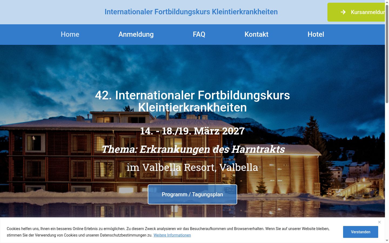Open the FAQ navigation item
The width and height of the screenshot is (389, 243).
tap(199, 34)
